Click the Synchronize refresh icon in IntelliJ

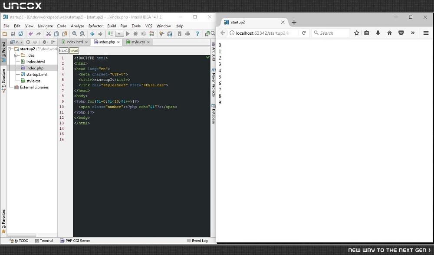pos(21,34)
